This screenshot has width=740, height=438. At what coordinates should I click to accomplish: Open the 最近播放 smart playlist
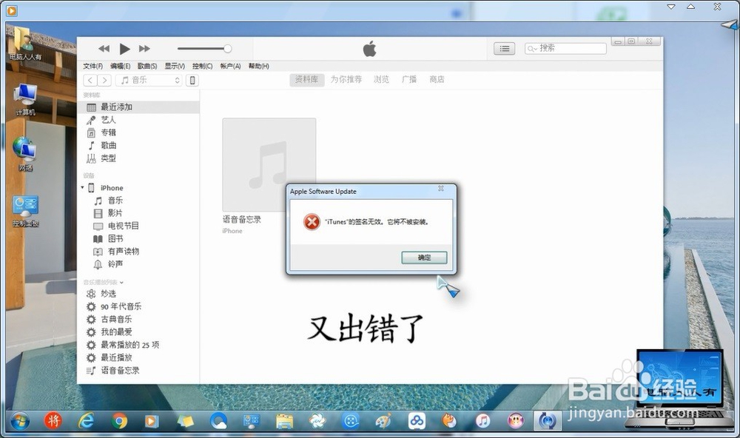(116, 357)
